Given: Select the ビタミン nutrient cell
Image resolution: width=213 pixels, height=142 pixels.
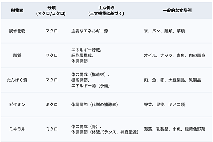Looking at the screenshot, I should [x=17, y=105].
